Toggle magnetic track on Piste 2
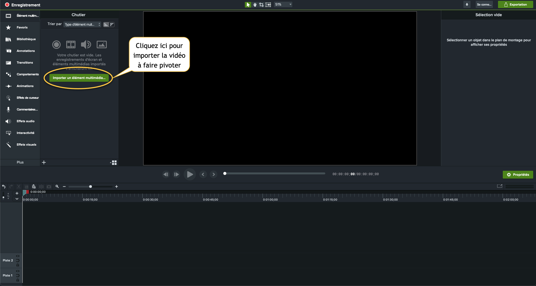 point(18,261)
